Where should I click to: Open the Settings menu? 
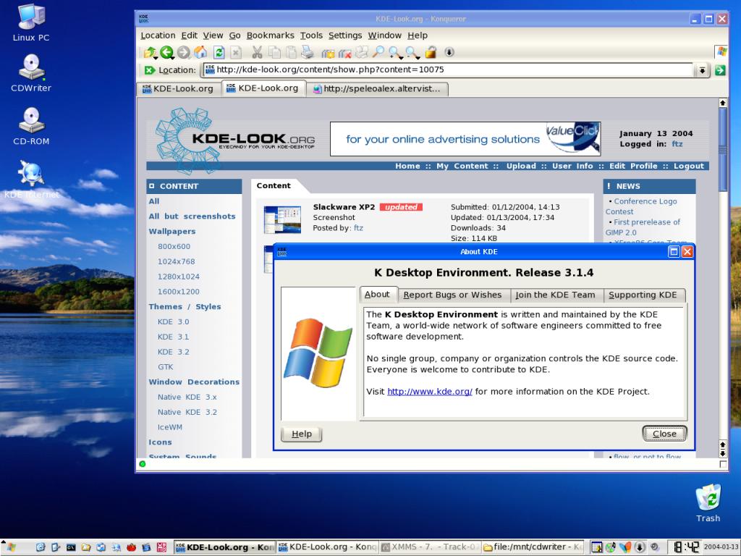click(345, 35)
